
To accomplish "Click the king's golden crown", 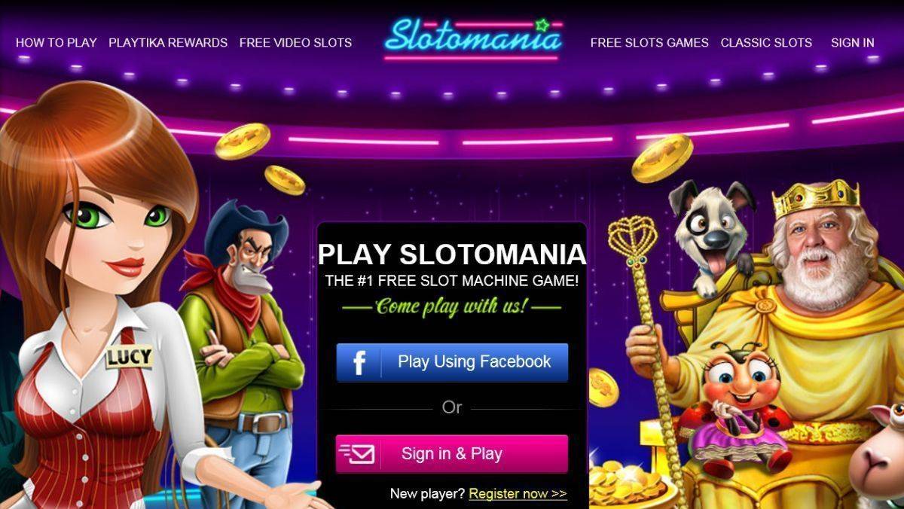I will (816, 196).
